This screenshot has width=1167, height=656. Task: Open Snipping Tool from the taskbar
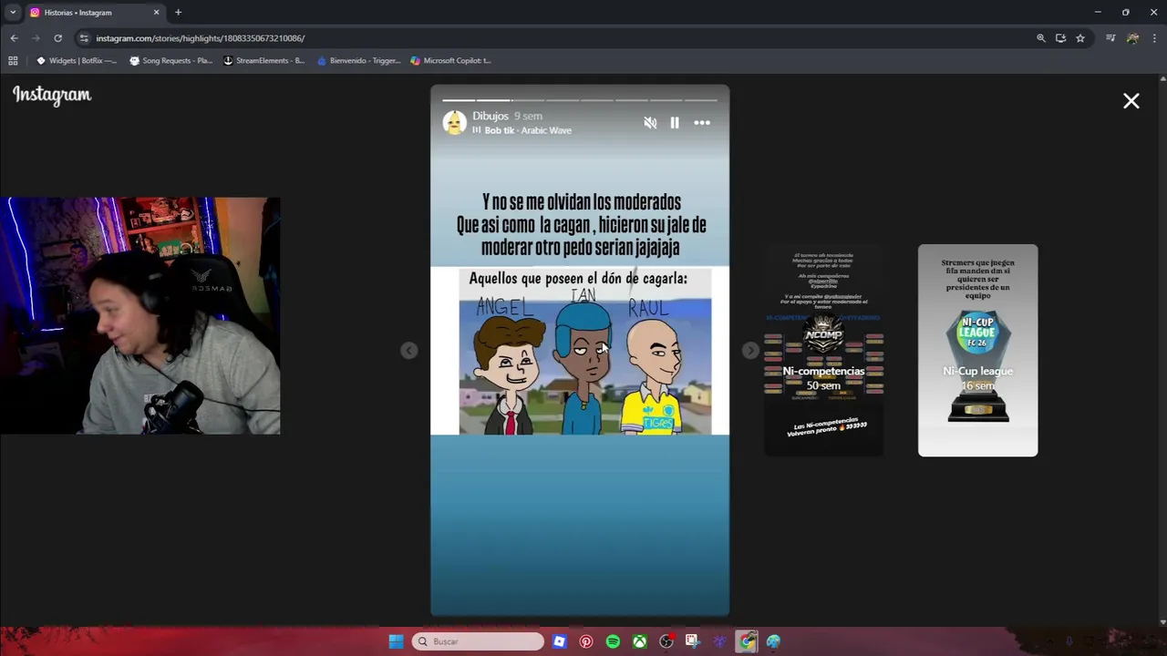(x=693, y=641)
